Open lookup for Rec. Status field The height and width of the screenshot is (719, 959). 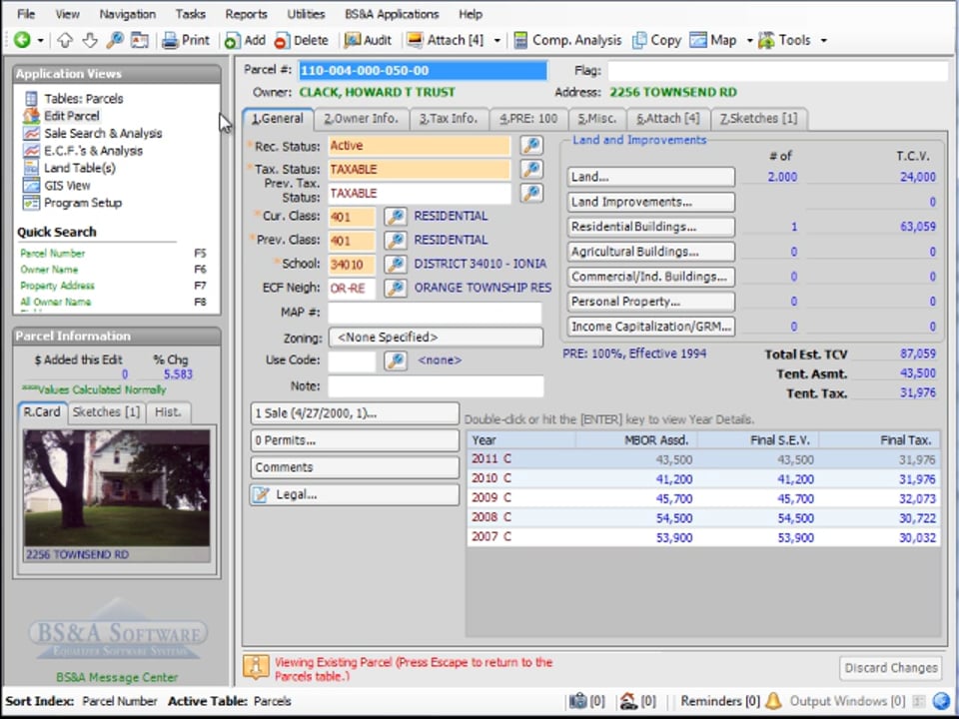pos(530,146)
